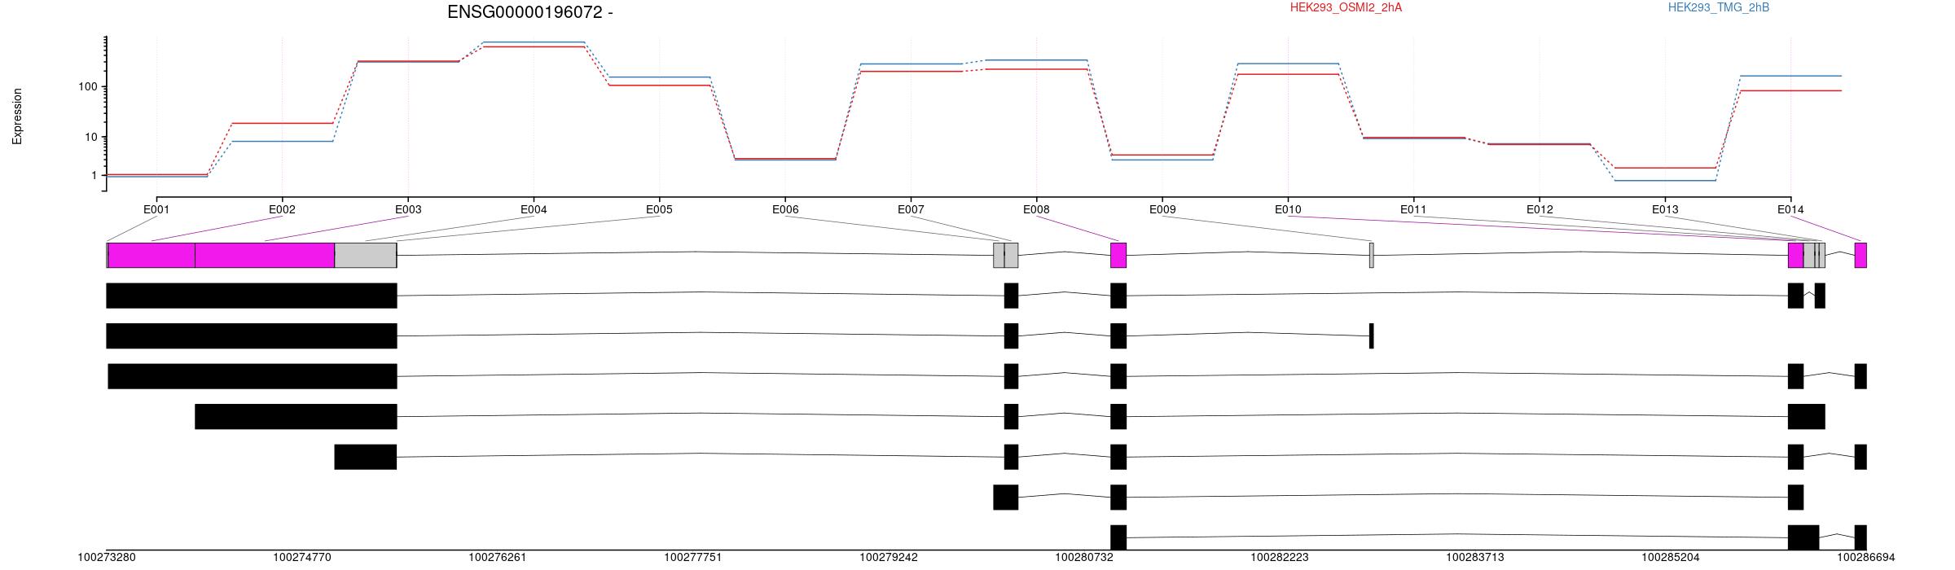Screen dimensions: 1955x570
Task: Click the gene title ENSG00000196072 -
Action: click(x=529, y=12)
